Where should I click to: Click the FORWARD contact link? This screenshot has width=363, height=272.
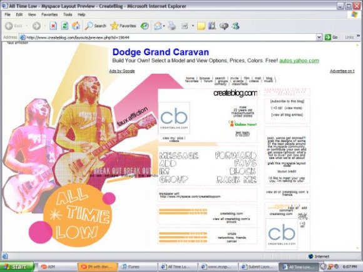[236, 156]
